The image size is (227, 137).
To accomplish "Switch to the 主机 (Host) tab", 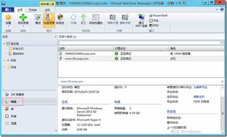I will pos(47,10).
